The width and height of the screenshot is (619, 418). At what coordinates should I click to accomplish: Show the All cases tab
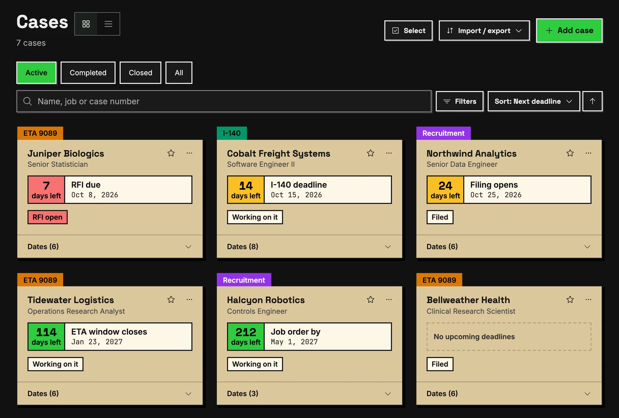[179, 73]
